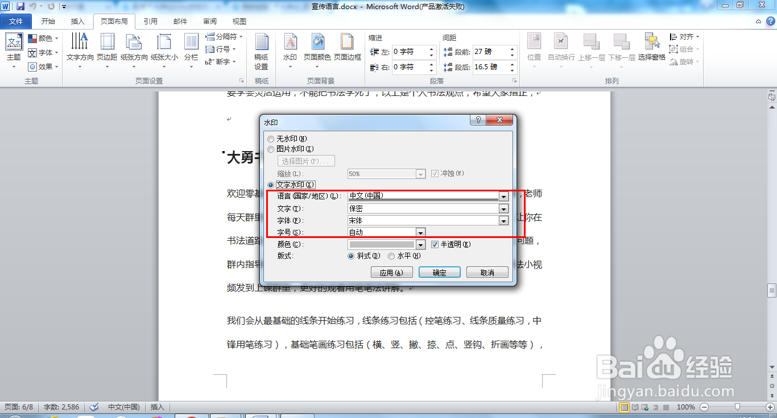The image size is (777, 418).
Task: Open the 页面颜色 page color menu
Action: point(317,50)
